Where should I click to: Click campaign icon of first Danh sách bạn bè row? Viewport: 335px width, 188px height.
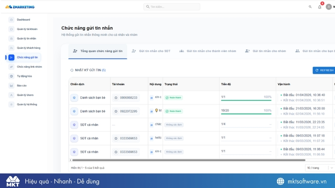pos(74,98)
